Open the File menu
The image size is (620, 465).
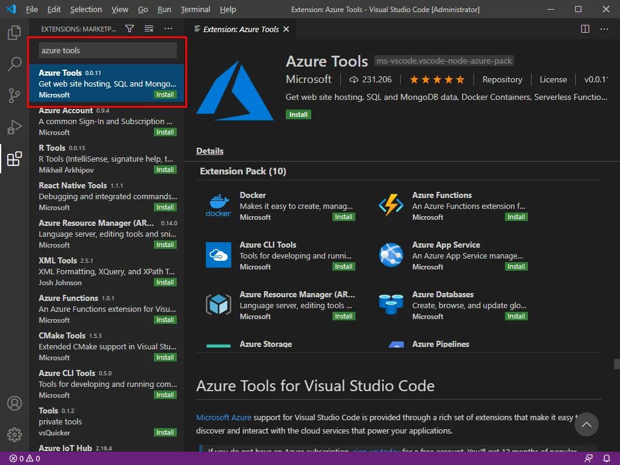(x=31, y=9)
